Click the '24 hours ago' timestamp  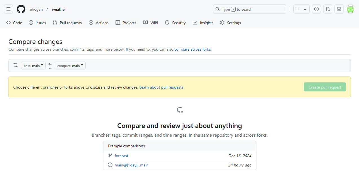240,165
